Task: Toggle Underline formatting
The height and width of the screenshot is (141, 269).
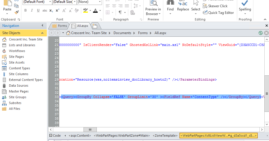Action: pyautogui.click(x=38, y=10)
